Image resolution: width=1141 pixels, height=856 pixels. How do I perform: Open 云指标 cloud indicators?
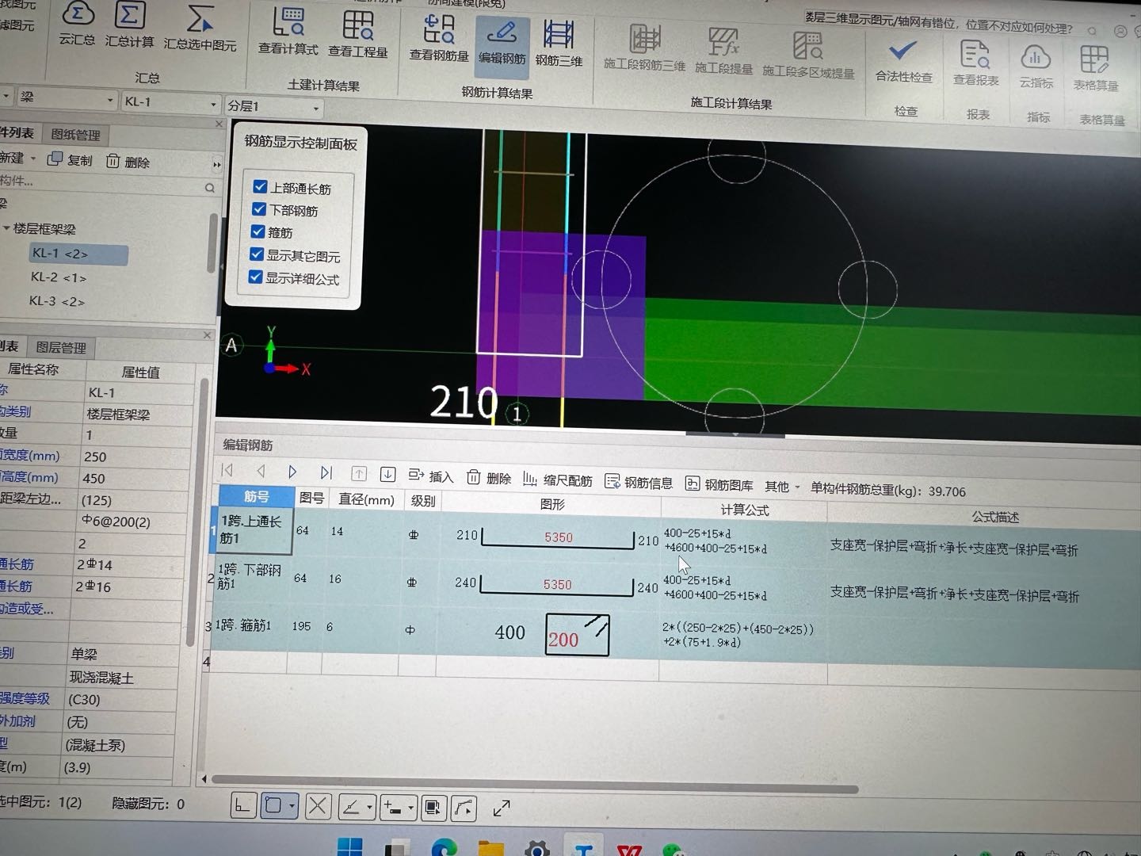click(1036, 67)
